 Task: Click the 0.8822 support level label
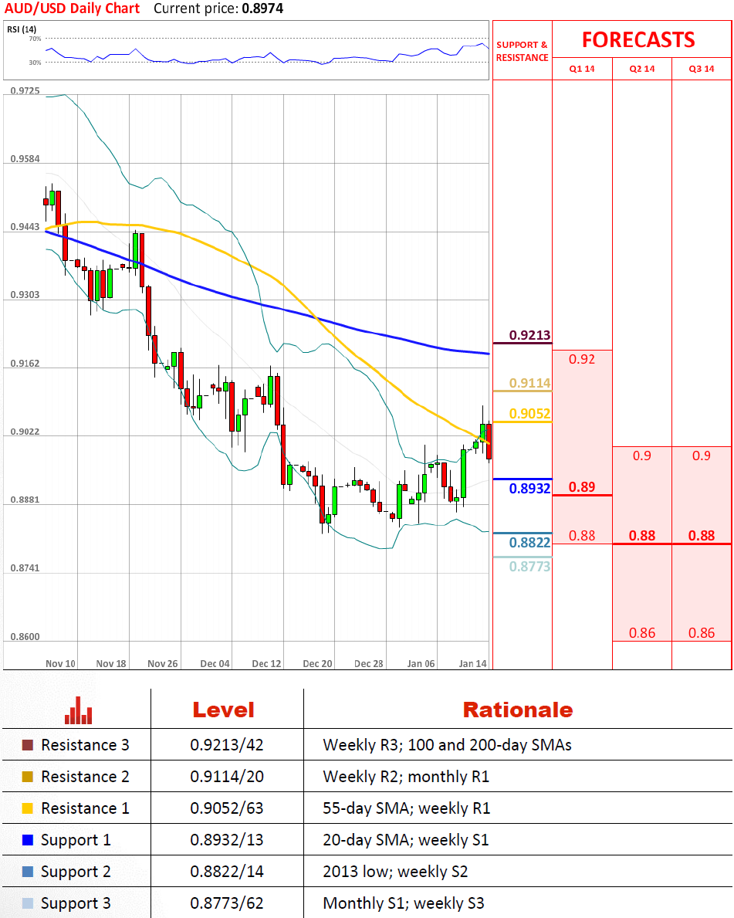coord(529,543)
